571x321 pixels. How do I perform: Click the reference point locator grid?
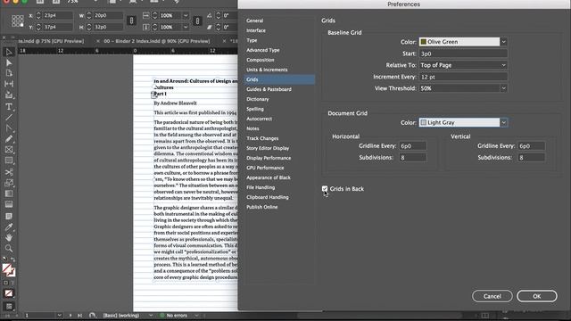click(x=18, y=21)
